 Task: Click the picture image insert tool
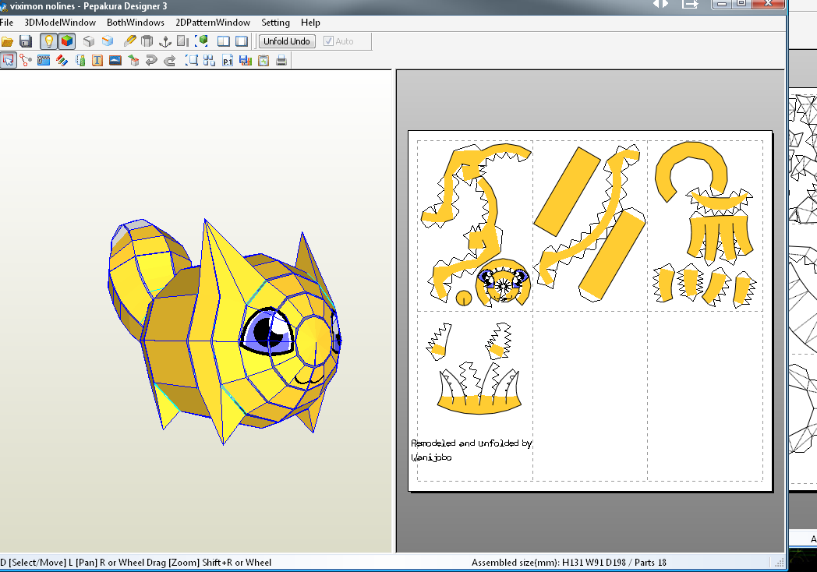pos(115,61)
